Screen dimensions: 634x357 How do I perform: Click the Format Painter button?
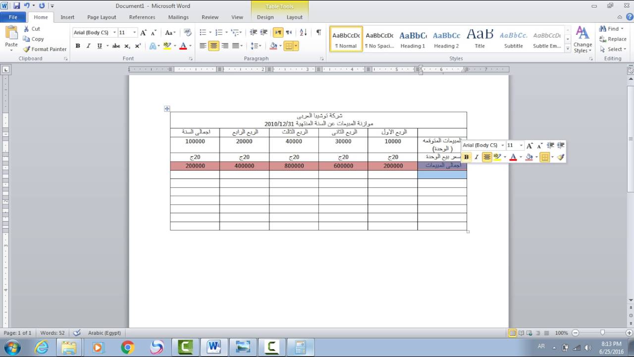tap(45, 49)
